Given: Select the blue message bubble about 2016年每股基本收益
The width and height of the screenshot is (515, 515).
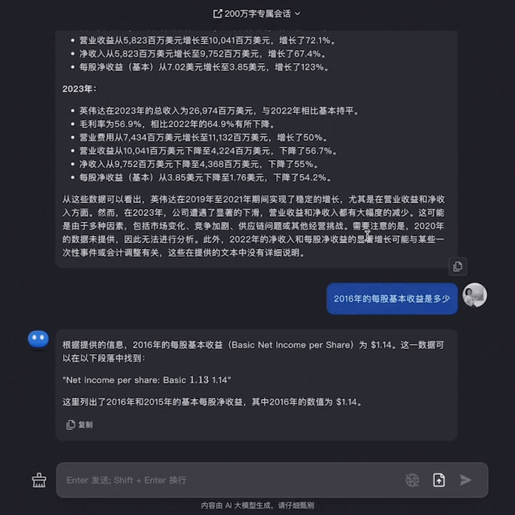Looking at the screenshot, I should tap(392, 299).
